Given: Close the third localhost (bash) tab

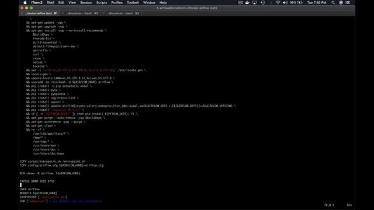Looking at the screenshot, I should click(103, 13).
